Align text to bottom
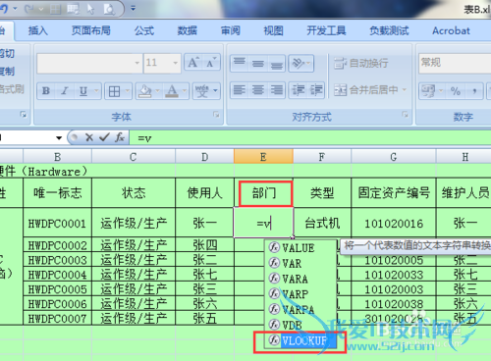Screen dimensions: 491x361 coord(277,63)
